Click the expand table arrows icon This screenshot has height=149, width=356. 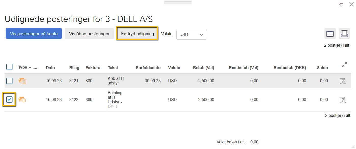point(345,65)
